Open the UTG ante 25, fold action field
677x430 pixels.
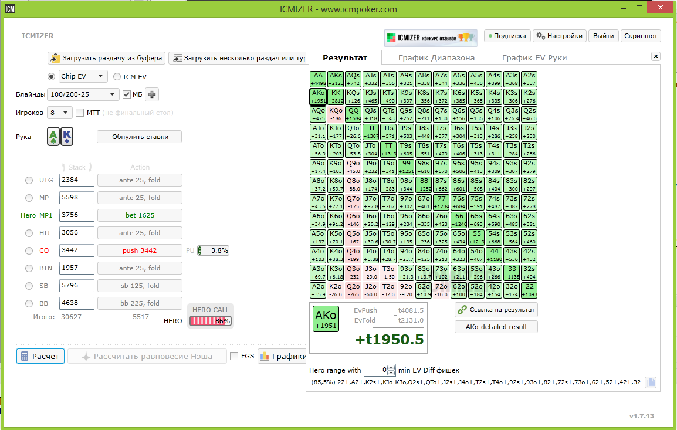click(x=140, y=180)
